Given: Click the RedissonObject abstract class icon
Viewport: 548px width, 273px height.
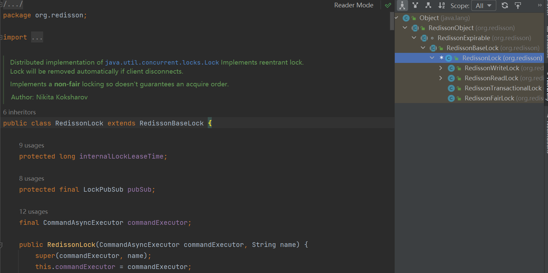Looking at the screenshot, I should pyautogui.click(x=415, y=28).
